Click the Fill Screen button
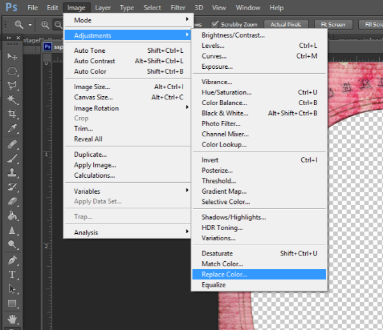Viewport: 383px width, 330px height. coord(371,24)
